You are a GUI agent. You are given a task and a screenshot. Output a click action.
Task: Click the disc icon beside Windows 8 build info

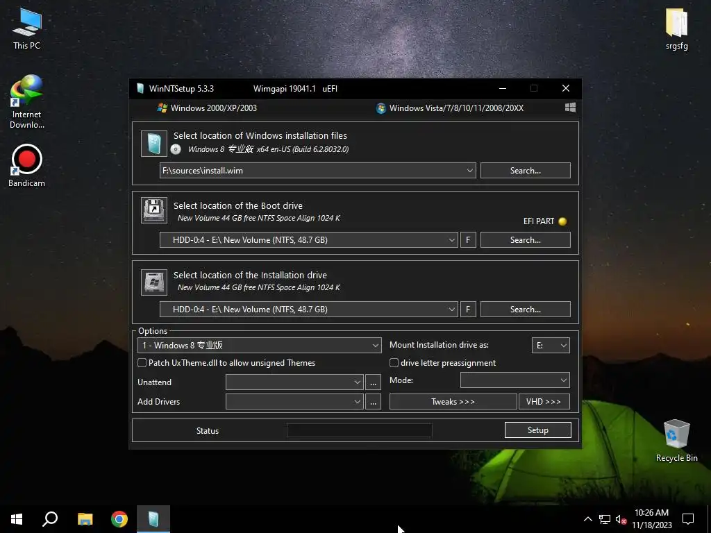[x=176, y=149]
